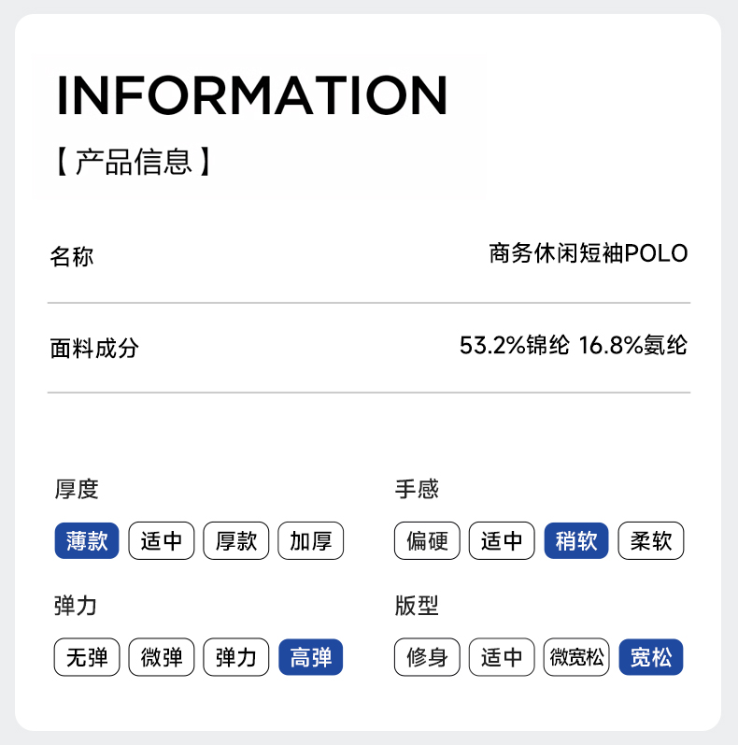Click the INFORMATION title
738x745 pixels.
click(x=252, y=94)
